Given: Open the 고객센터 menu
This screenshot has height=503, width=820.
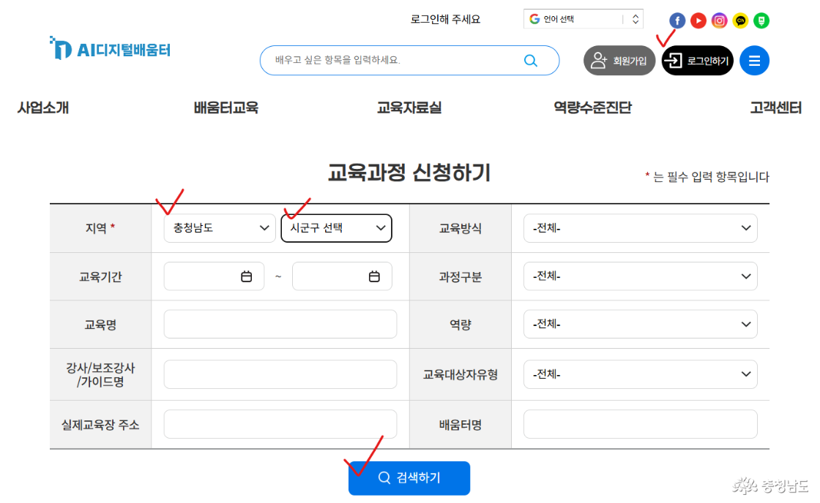Looking at the screenshot, I should (x=775, y=107).
